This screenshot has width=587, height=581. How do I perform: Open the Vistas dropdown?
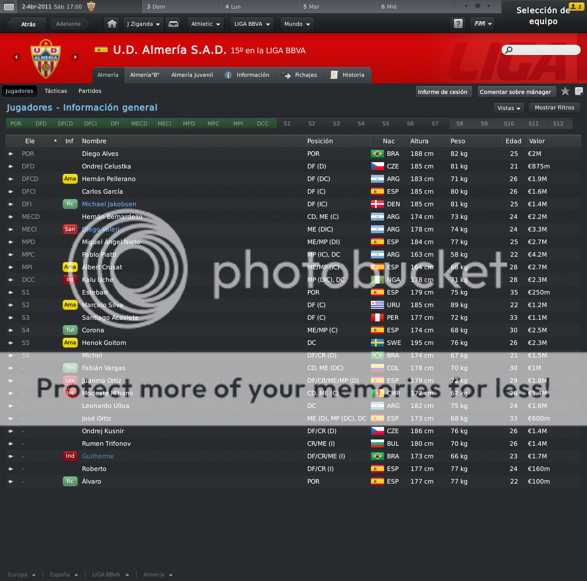click(x=509, y=108)
